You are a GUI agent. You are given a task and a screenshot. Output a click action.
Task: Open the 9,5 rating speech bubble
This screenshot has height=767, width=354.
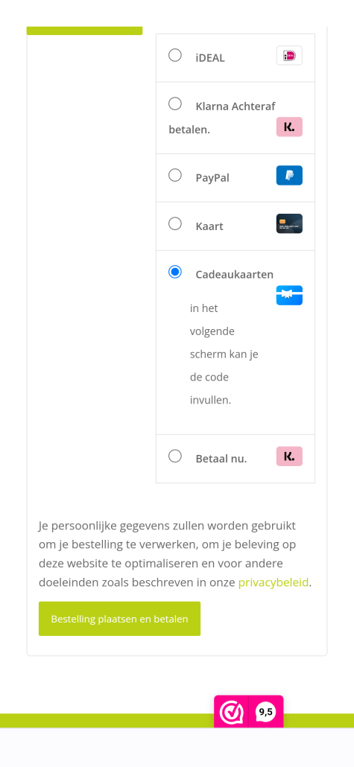266,713
